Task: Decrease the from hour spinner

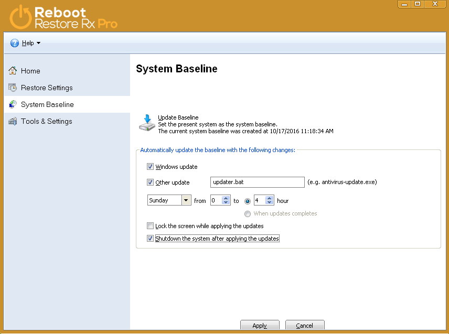Action: point(226,202)
